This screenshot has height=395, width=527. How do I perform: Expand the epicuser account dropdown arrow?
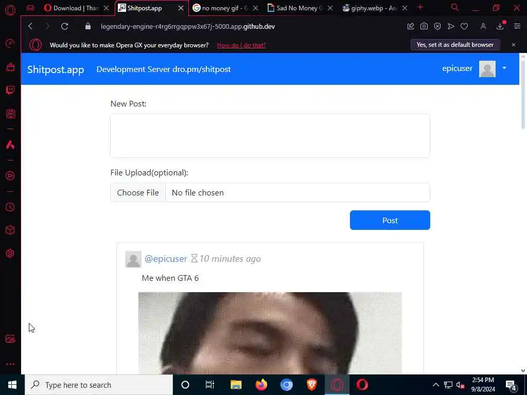point(504,68)
